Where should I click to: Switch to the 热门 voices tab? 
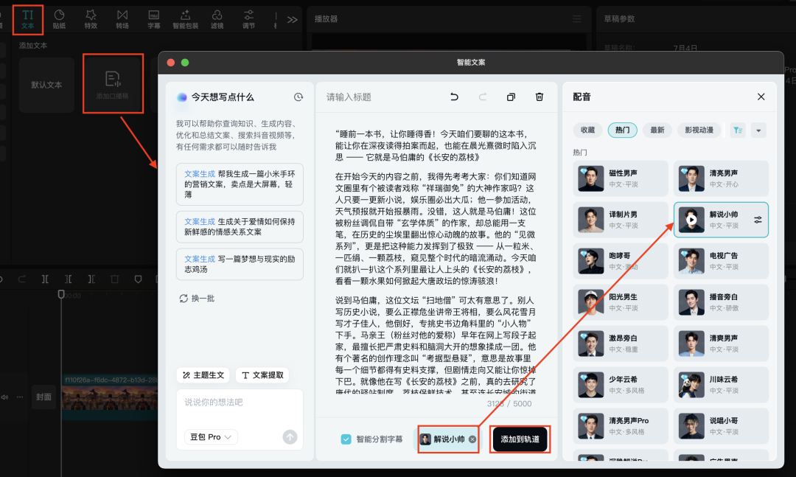tap(621, 130)
